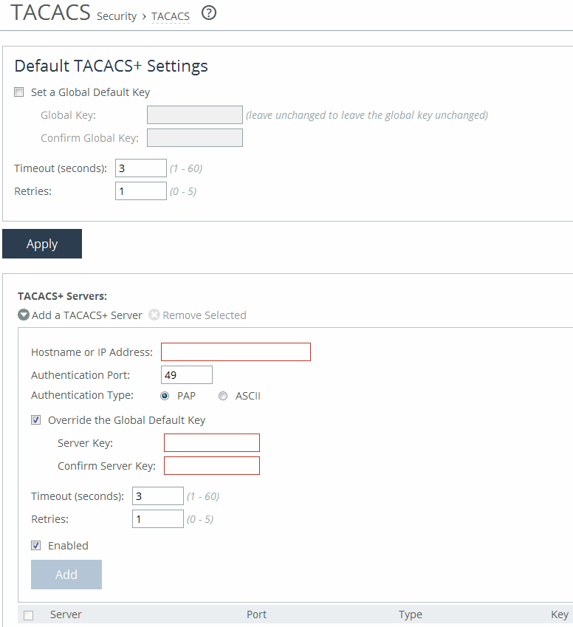Focus the Hostname or IP Address field
The image size is (573, 627).
pyautogui.click(x=236, y=352)
